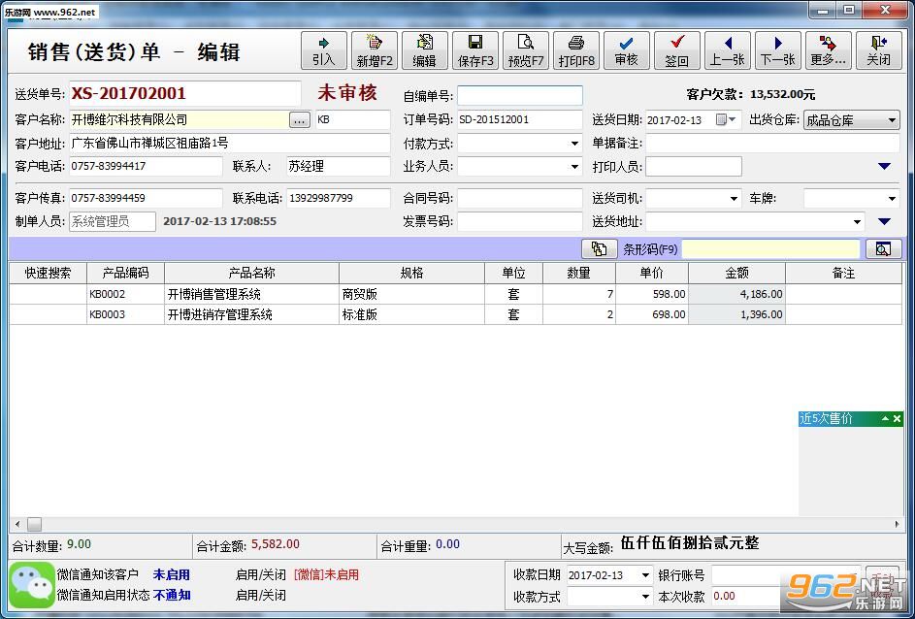
Task: Click the 编辑 edit toolbar button
Action: point(425,50)
